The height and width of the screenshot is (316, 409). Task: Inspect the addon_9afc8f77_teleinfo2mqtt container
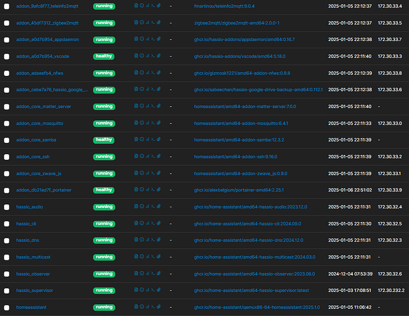(142, 6)
